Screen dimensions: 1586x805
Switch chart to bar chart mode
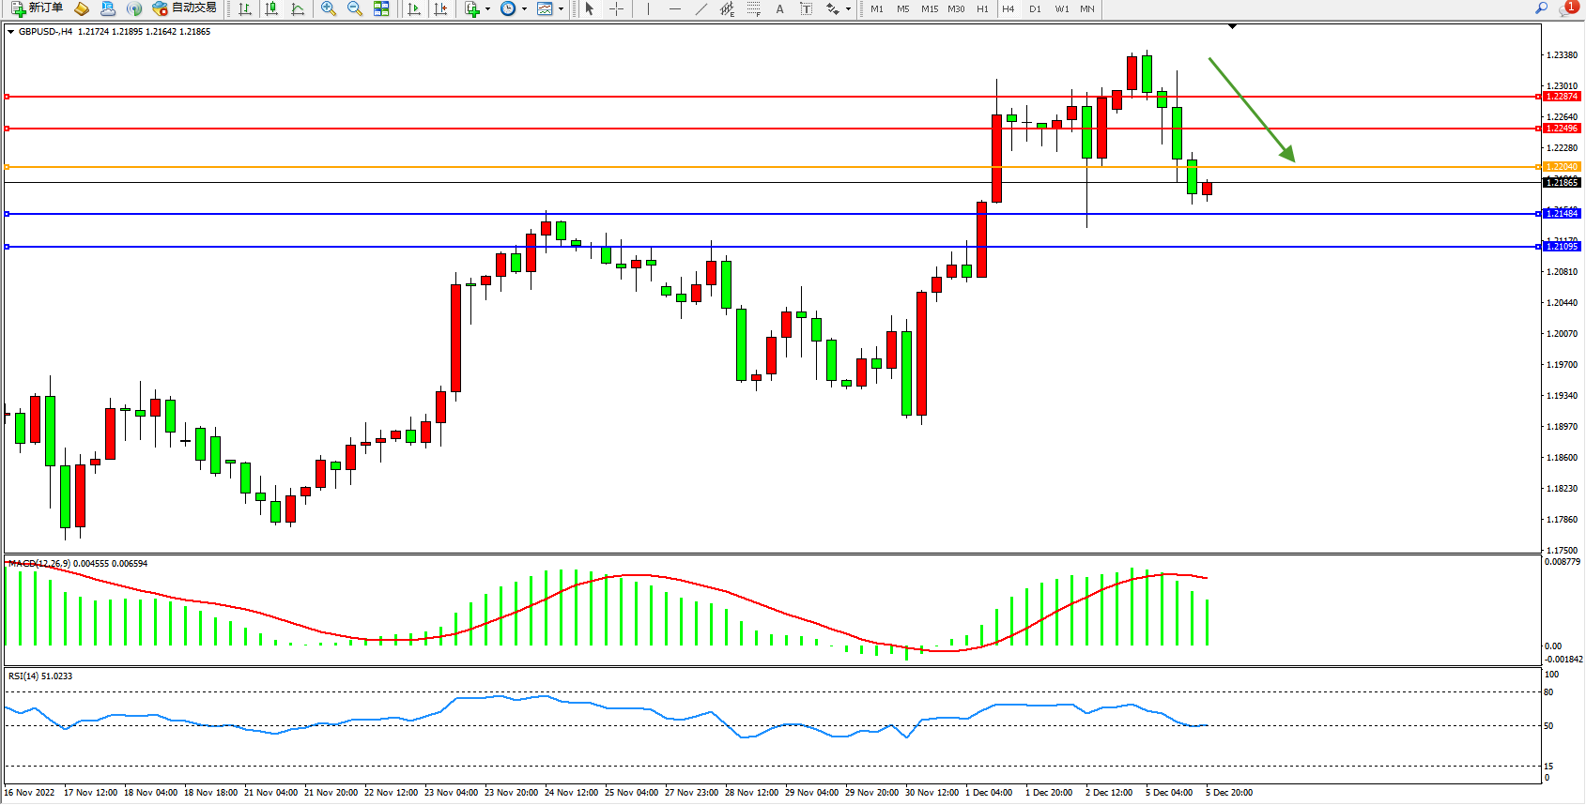(245, 8)
